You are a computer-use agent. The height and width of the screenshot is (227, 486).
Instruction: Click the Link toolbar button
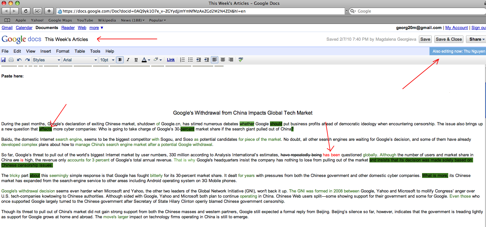coord(171,60)
